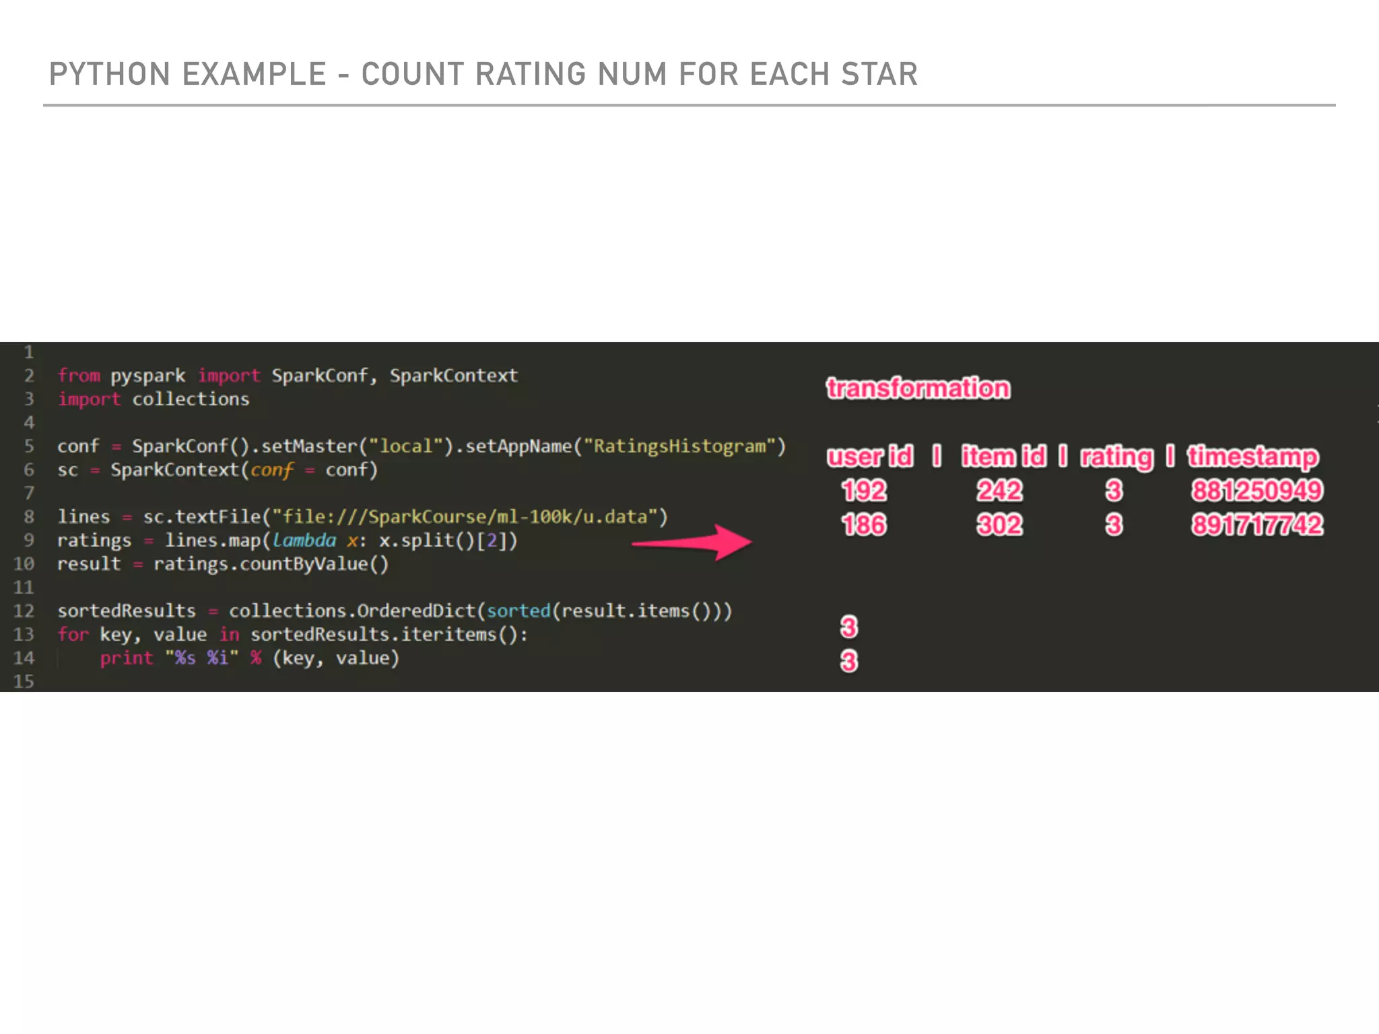The height and width of the screenshot is (1034, 1379).
Task: Click the 'sc = SparkContext(conf = conf)' line
Action: point(217,470)
